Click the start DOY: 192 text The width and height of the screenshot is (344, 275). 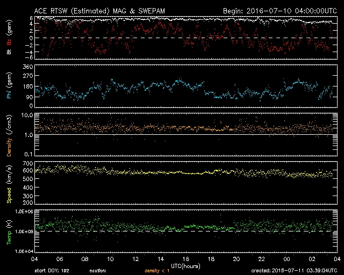[x=51, y=271]
